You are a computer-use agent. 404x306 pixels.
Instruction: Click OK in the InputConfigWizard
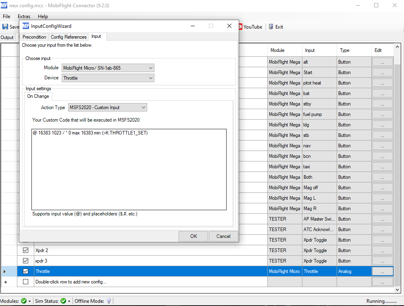(193, 236)
